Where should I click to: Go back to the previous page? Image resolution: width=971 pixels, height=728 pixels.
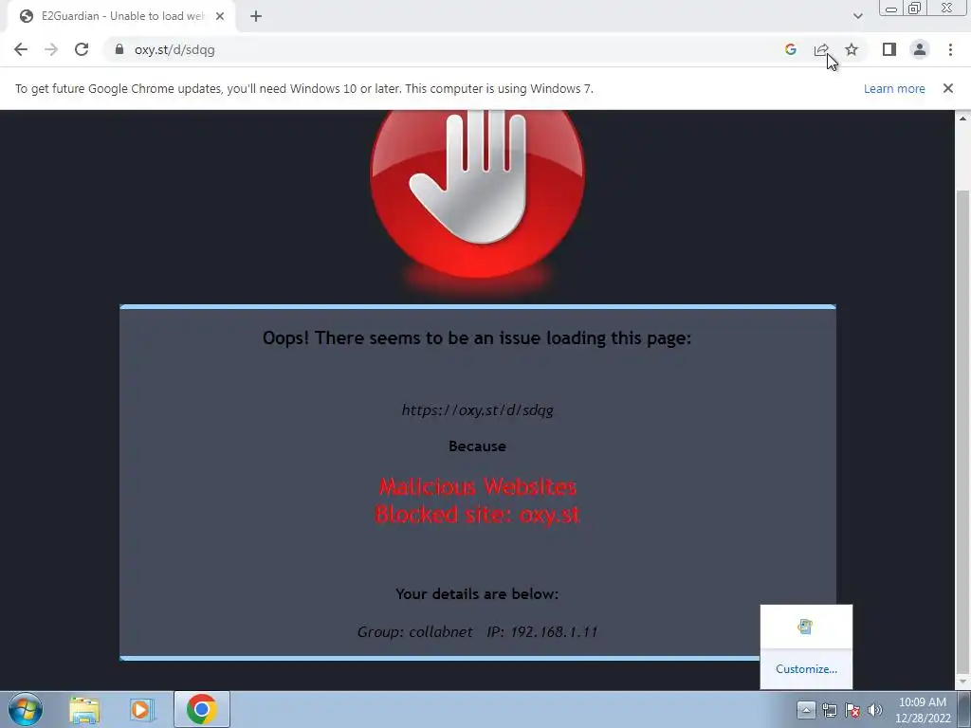21,49
